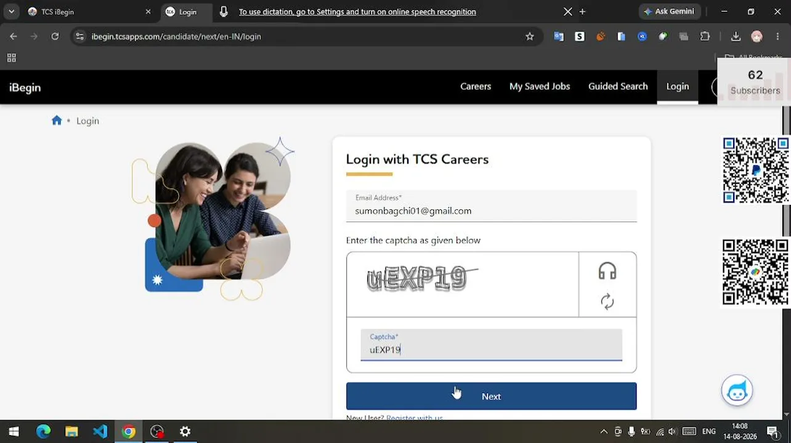
Task: Click Ask Gemini button
Action: click(x=668, y=12)
